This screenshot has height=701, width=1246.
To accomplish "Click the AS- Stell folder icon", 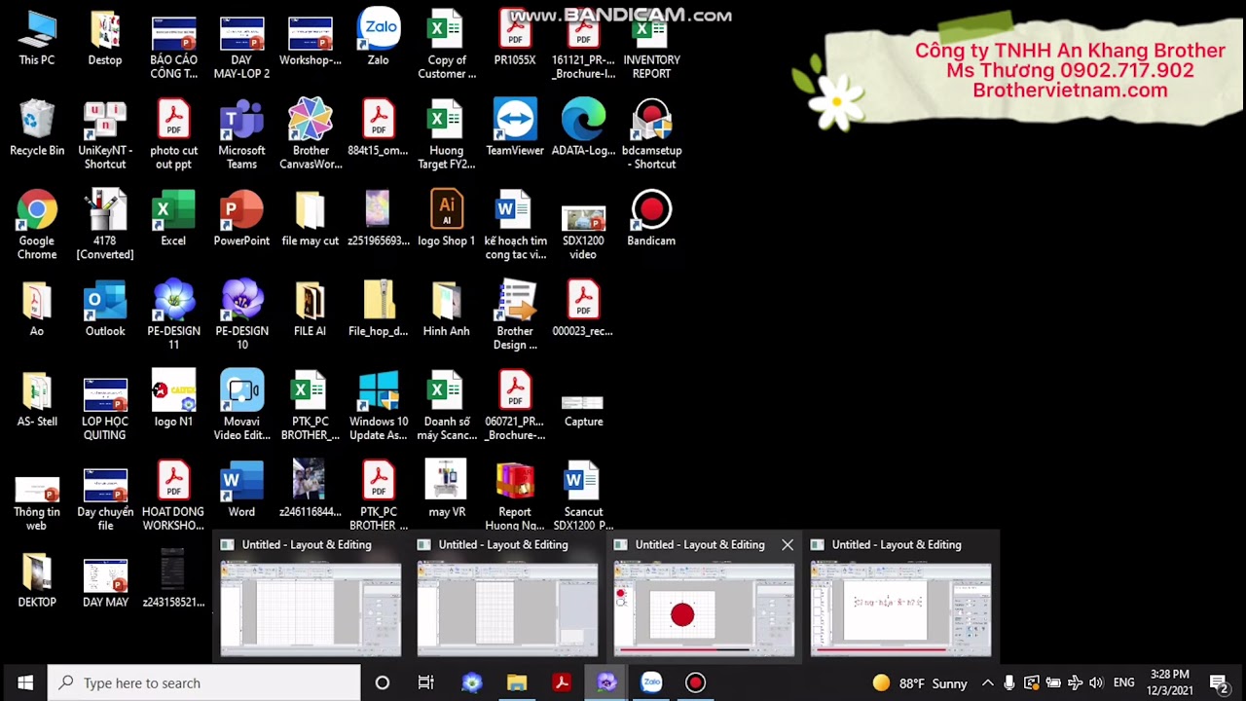I will coord(37,399).
